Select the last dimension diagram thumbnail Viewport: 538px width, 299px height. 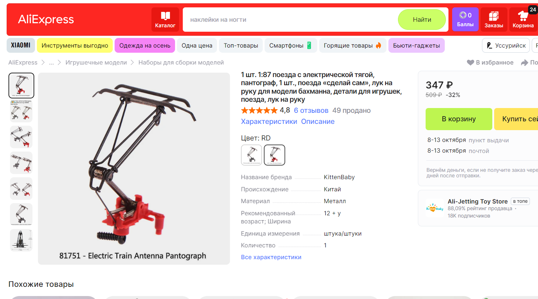coord(21,240)
